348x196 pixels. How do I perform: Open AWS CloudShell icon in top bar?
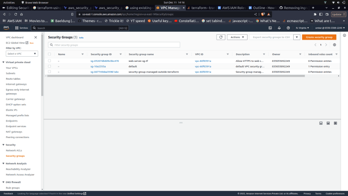[x=270, y=28]
